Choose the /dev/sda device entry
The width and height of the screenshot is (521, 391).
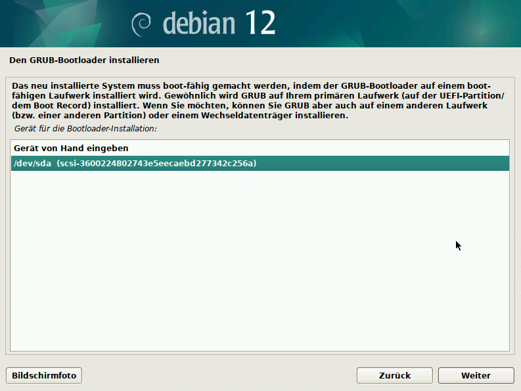click(x=260, y=163)
